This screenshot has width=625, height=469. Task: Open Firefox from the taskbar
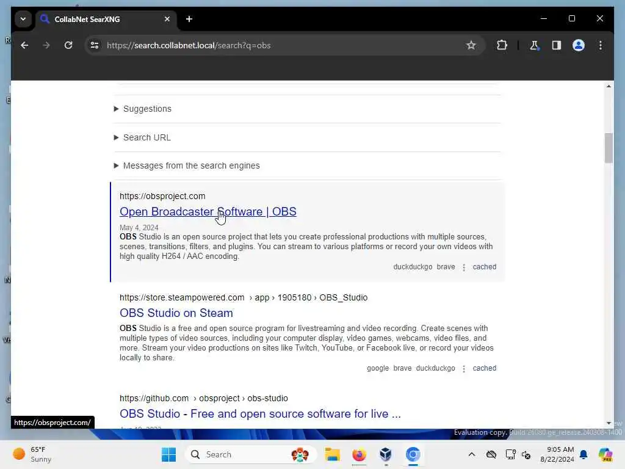click(359, 454)
